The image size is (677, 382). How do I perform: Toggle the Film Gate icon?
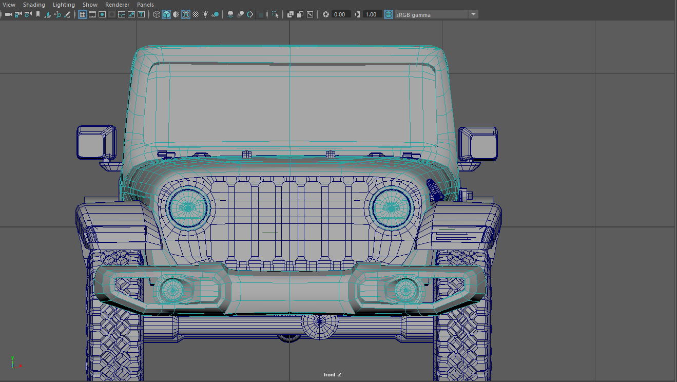(x=92, y=14)
